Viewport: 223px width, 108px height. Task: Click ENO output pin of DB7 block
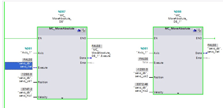click(83, 38)
